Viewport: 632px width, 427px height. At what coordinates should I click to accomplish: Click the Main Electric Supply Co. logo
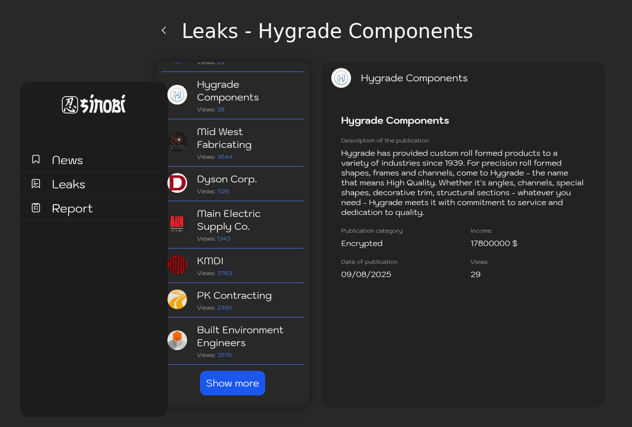[177, 224]
